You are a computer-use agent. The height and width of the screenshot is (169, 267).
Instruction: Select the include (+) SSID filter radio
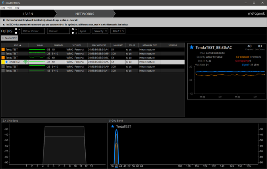point(16,29)
